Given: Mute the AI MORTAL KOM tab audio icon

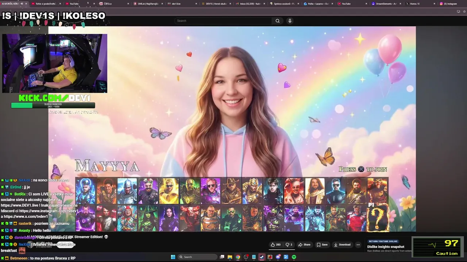Looking at the screenshot, I should click(x=22, y=4).
